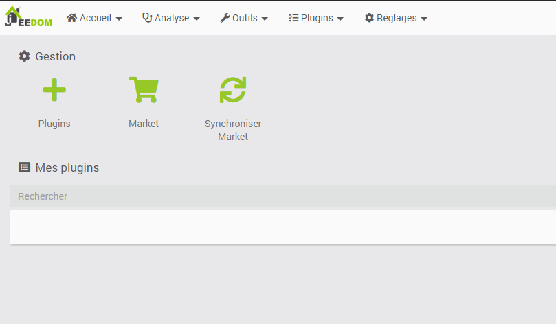Expand the Analyse dropdown caret
The image size is (556, 324).
pos(197,19)
